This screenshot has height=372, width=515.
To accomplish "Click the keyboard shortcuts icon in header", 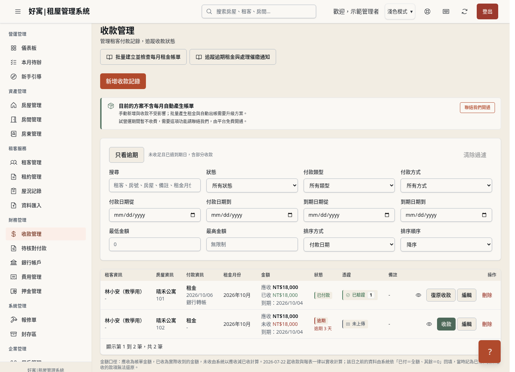I will [446, 11].
